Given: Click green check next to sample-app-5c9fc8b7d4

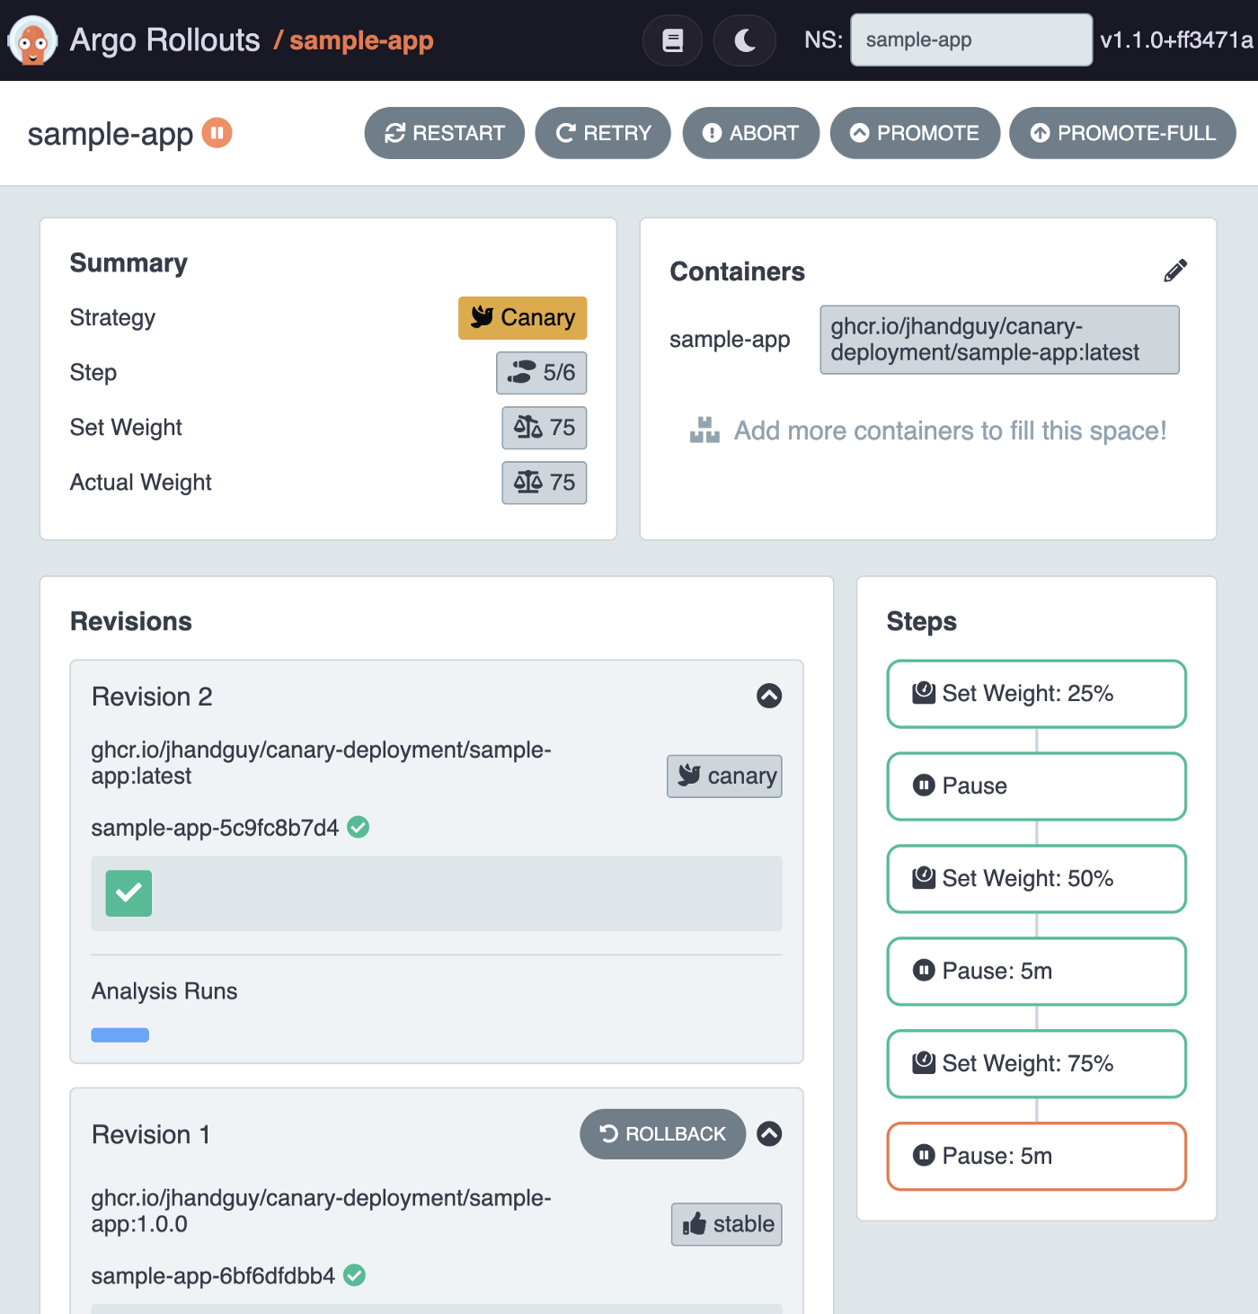Looking at the screenshot, I should coord(358,827).
